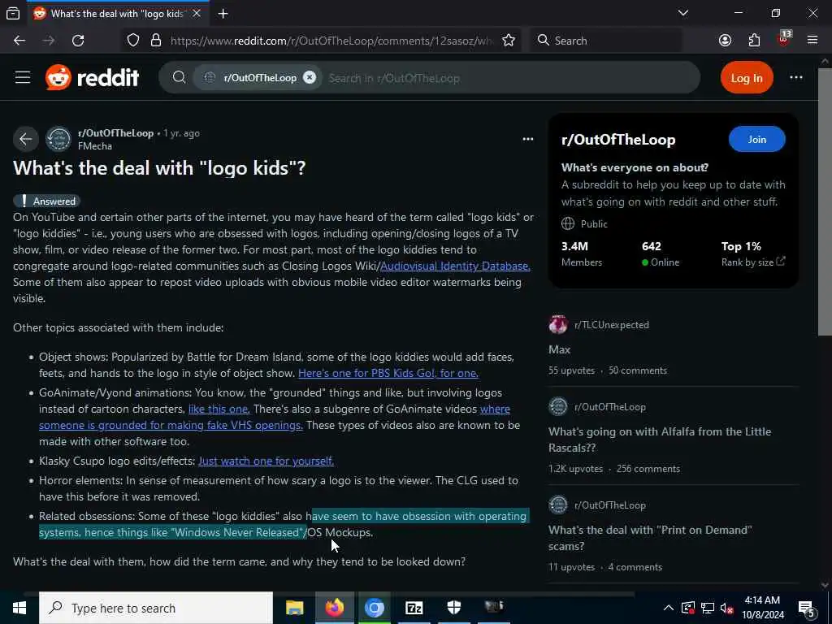The width and height of the screenshot is (832, 624).
Task: Remove the r/OutOfTheLoop search filter
Action: coord(310,77)
